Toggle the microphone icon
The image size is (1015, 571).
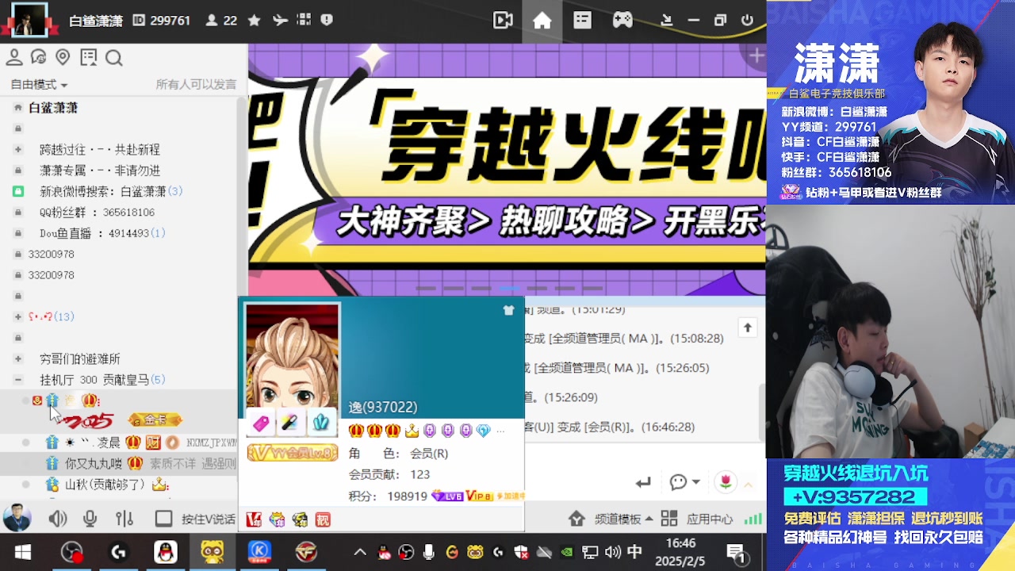click(90, 519)
